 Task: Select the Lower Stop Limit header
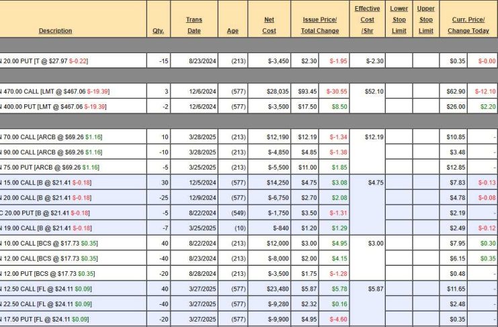[x=399, y=20]
